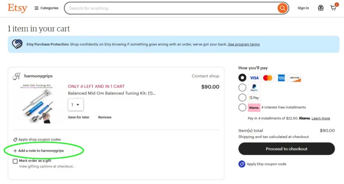Viewport: 344px width, 184px height.
Task: Click the plus icon to add a note
Action: point(15,151)
